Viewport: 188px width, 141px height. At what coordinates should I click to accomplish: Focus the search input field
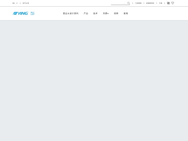[119, 3]
